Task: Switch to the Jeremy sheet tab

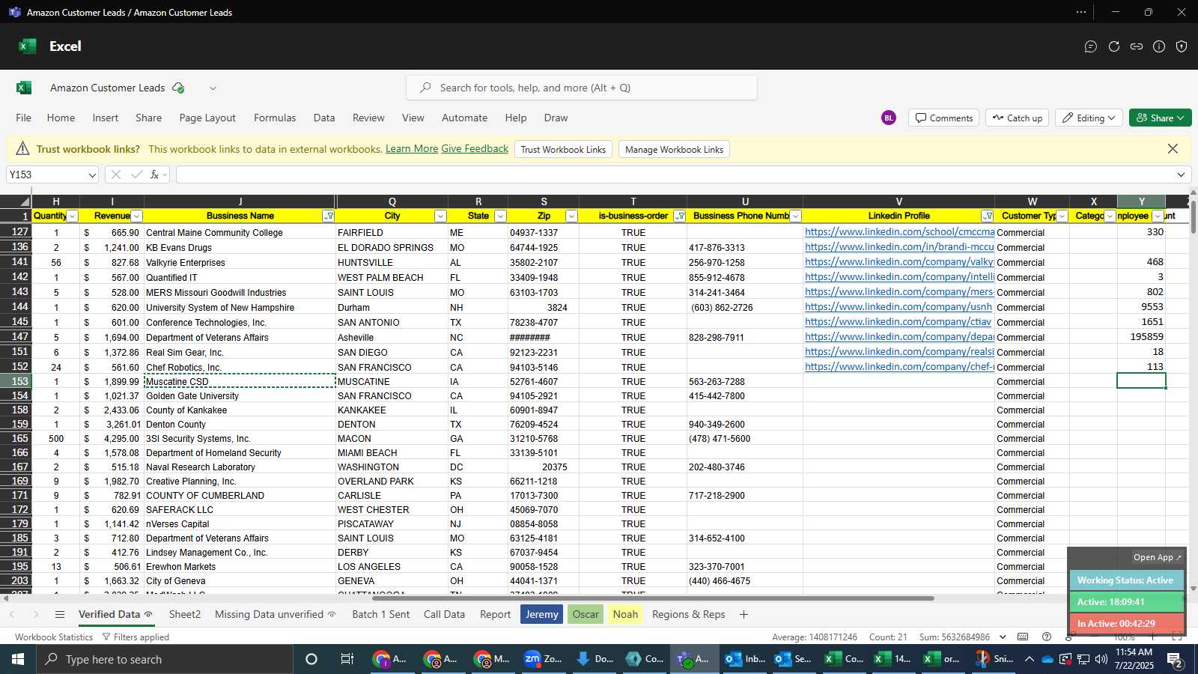Action: 541,615
